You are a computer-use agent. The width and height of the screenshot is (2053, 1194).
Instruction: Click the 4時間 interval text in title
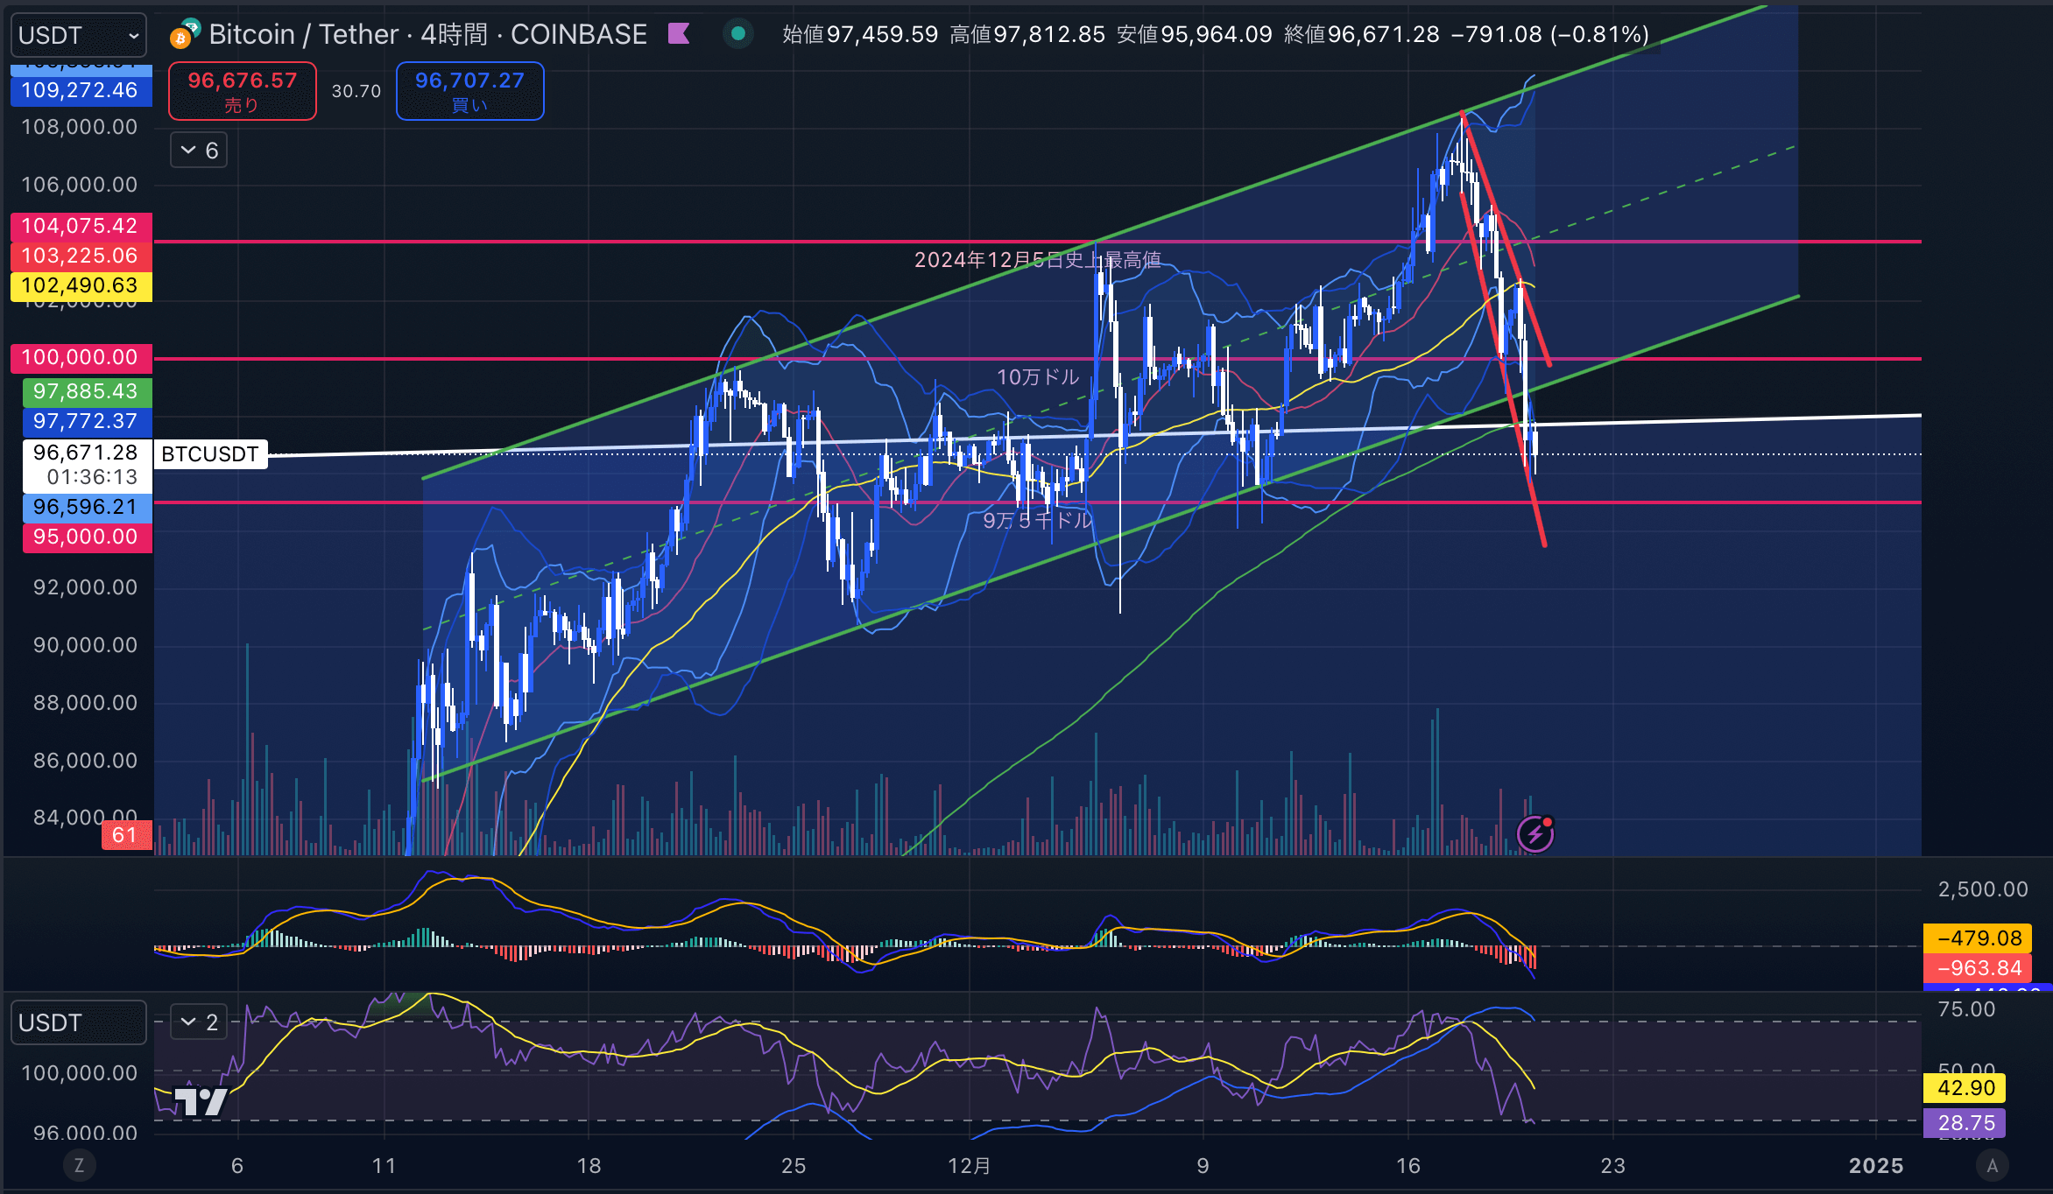click(x=454, y=34)
